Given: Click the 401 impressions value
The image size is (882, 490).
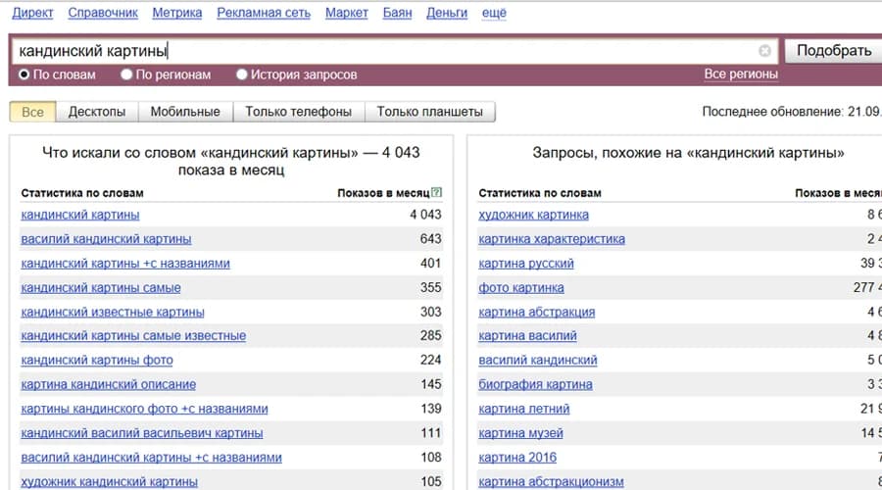Looking at the screenshot, I should tap(431, 263).
